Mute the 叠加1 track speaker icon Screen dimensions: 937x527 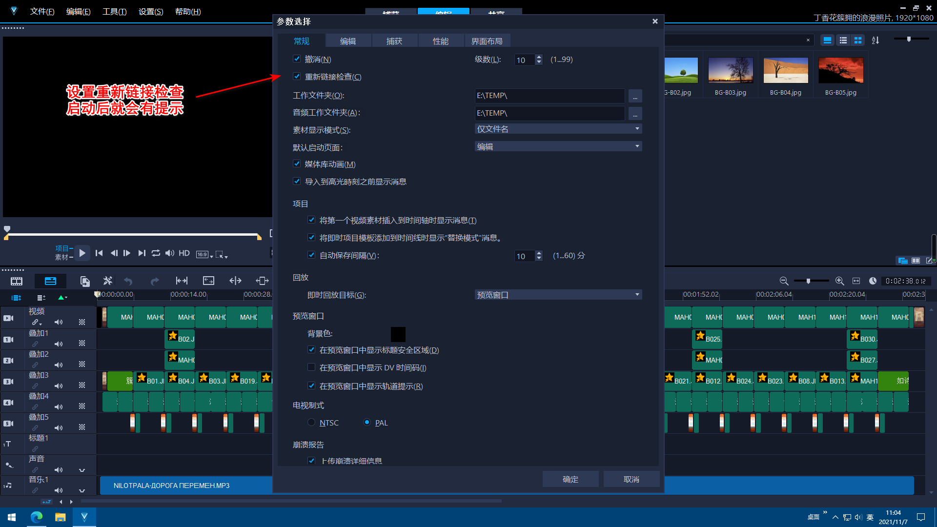coord(59,344)
